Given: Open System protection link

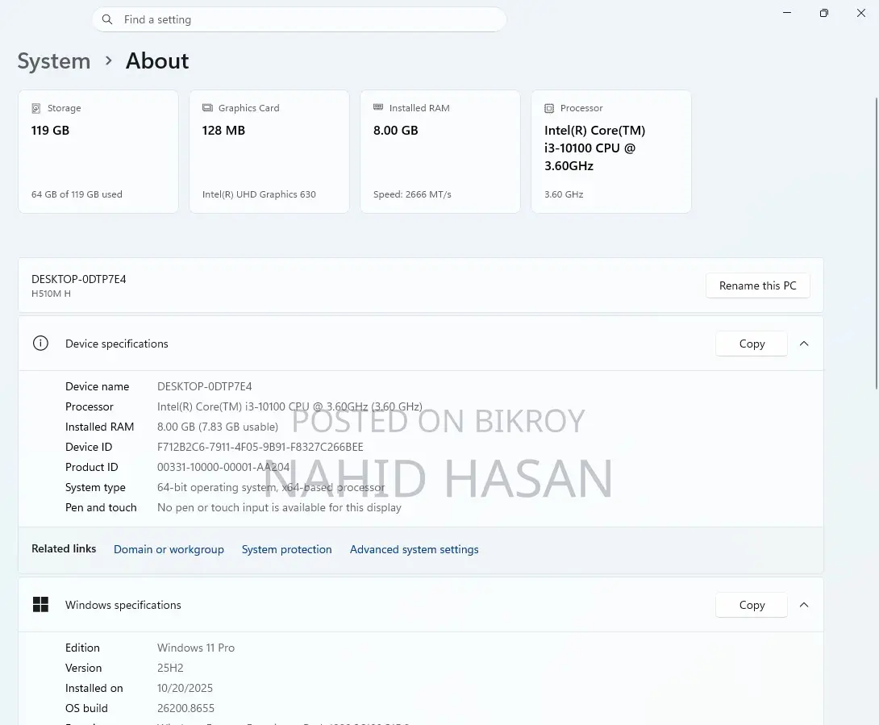Looking at the screenshot, I should (286, 549).
